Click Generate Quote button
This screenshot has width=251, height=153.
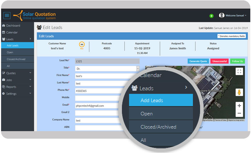198,61
